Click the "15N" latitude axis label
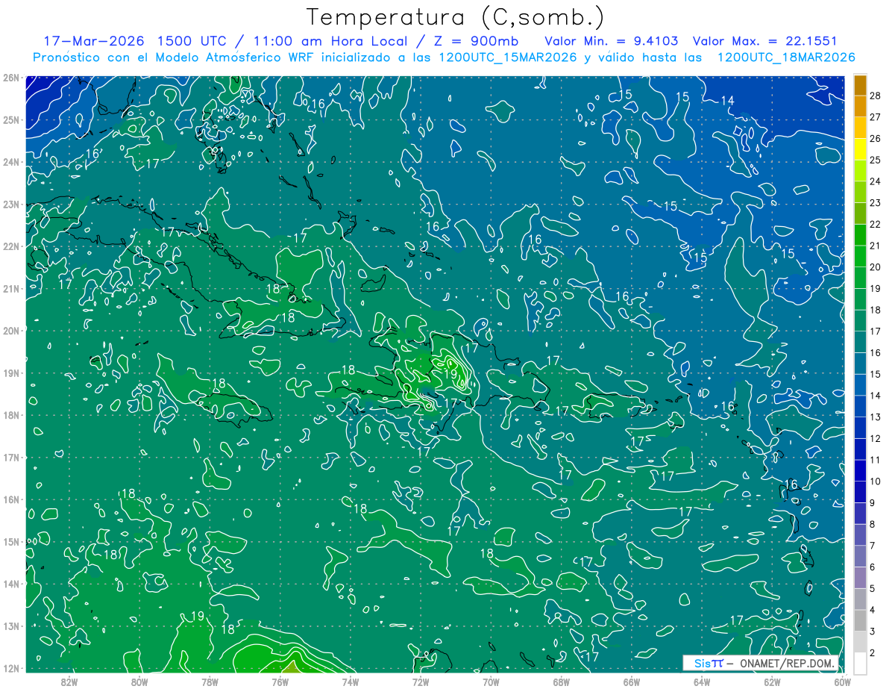895x692 pixels. 10,542
